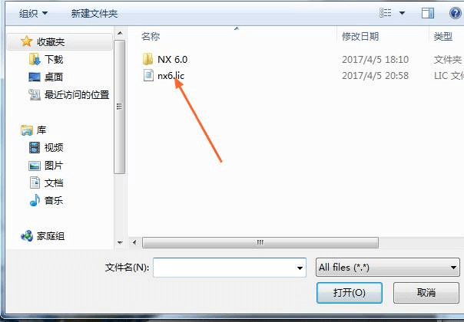Image resolution: width=464 pixels, height=322 pixels.
Task: Change view using the view mode icon
Action: (x=386, y=13)
